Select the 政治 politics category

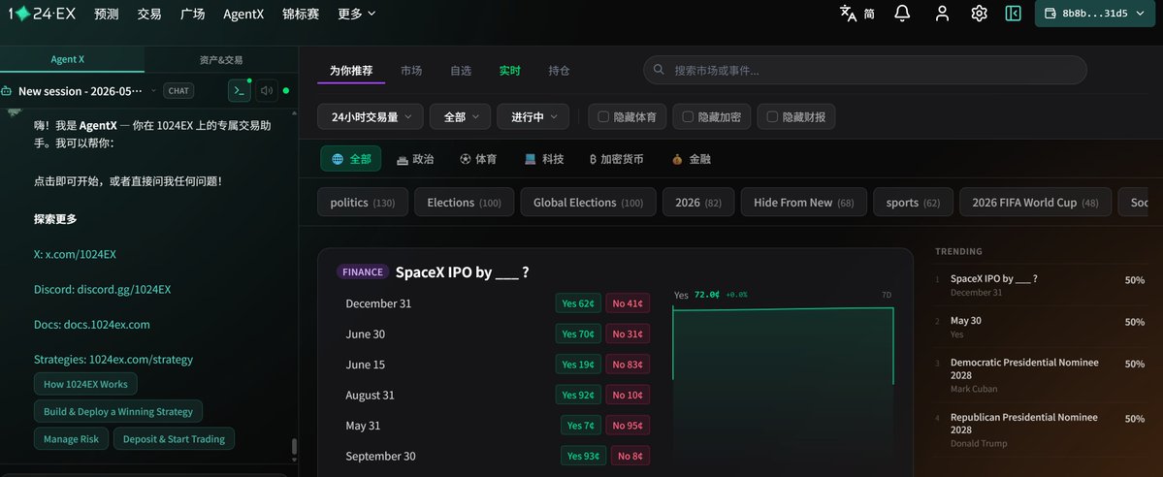[415, 159]
